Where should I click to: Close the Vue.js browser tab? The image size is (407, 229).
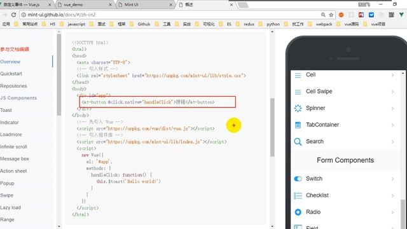[x=50, y=4]
